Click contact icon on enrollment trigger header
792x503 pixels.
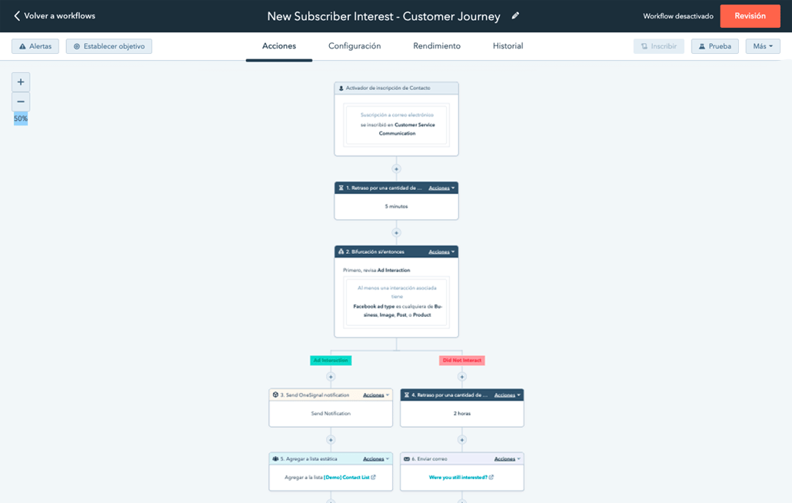tap(341, 88)
